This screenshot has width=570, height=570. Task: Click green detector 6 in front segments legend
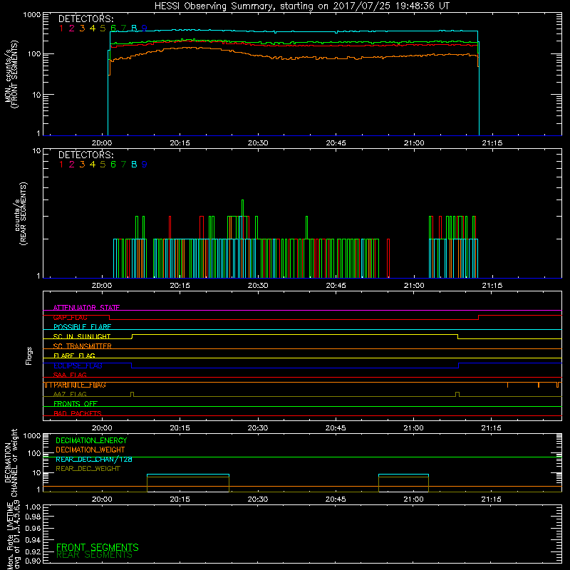tap(113, 28)
